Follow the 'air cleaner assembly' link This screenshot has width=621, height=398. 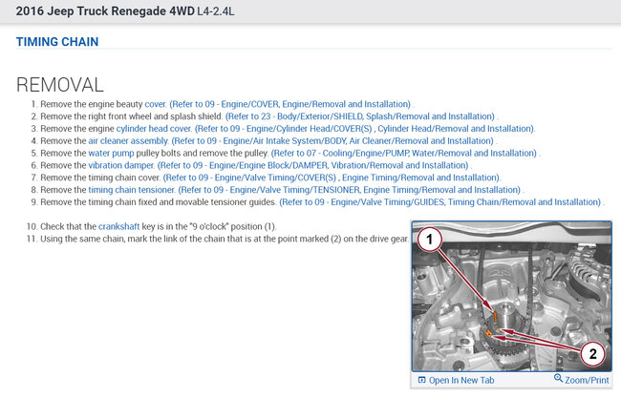[x=128, y=141]
